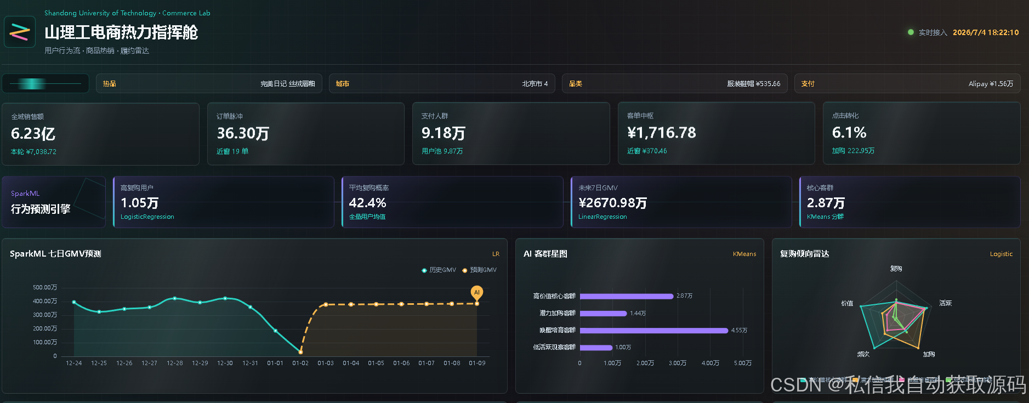Screen dimensions: 1029x403
Task: Click the 近窗 ¥370.46 subtext
Action: pos(647,151)
